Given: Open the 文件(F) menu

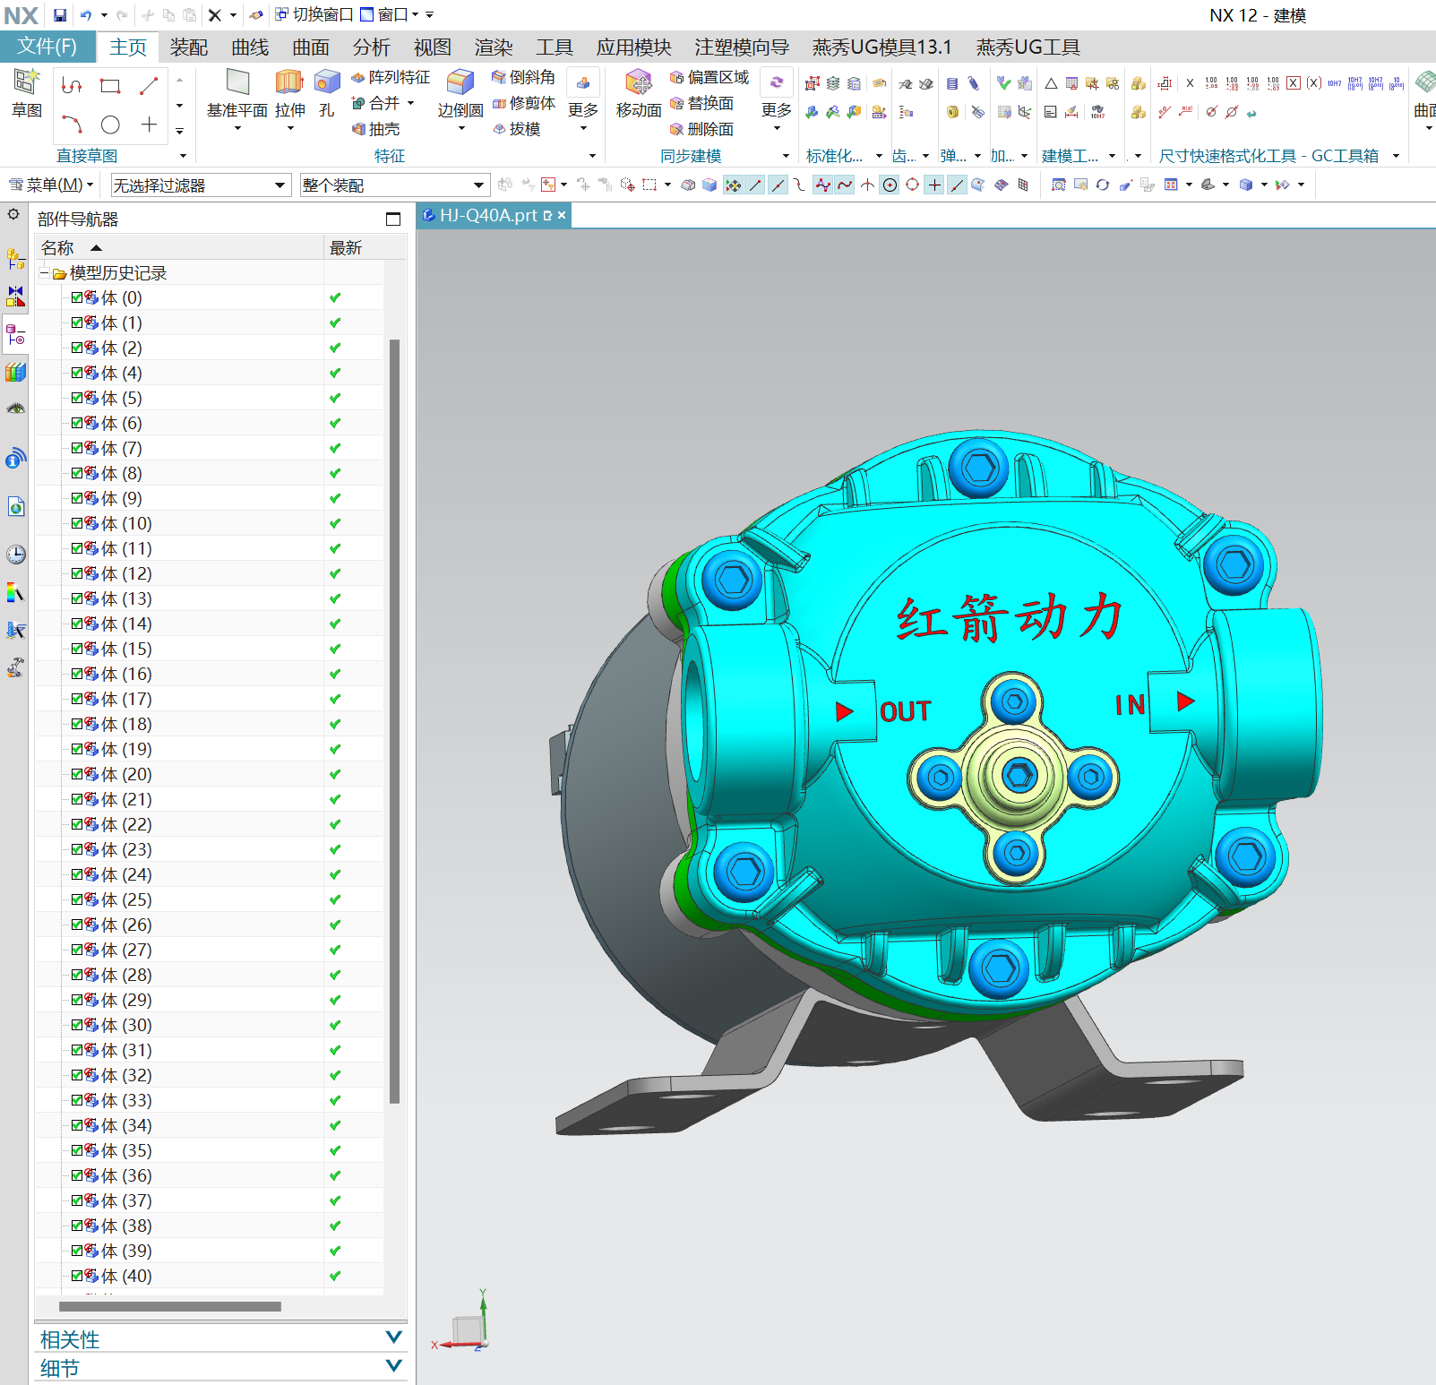Looking at the screenshot, I should 47,47.
